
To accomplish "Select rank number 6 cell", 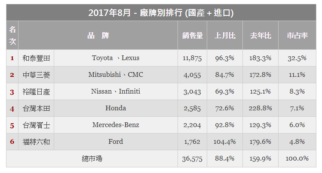I will 12,142.
